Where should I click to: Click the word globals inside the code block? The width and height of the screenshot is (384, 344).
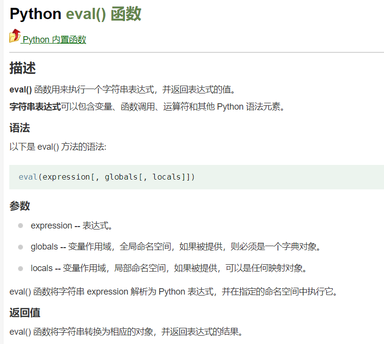[121, 177]
